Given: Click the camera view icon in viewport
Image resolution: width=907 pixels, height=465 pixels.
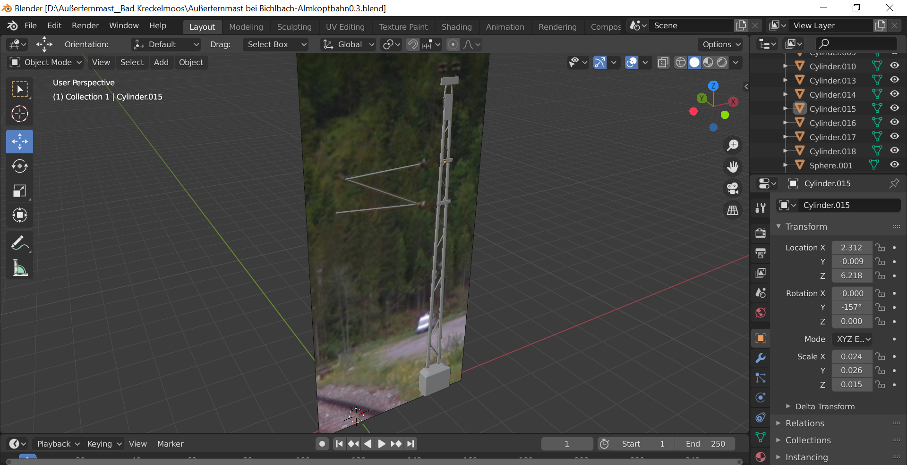Looking at the screenshot, I should [733, 189].
